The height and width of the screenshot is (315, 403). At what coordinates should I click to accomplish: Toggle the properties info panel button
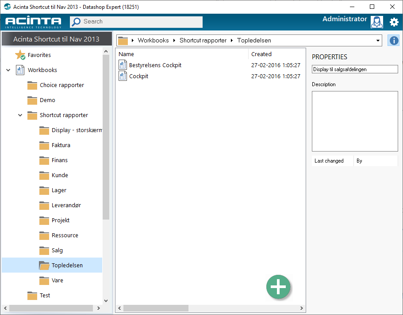click(394, 41)
